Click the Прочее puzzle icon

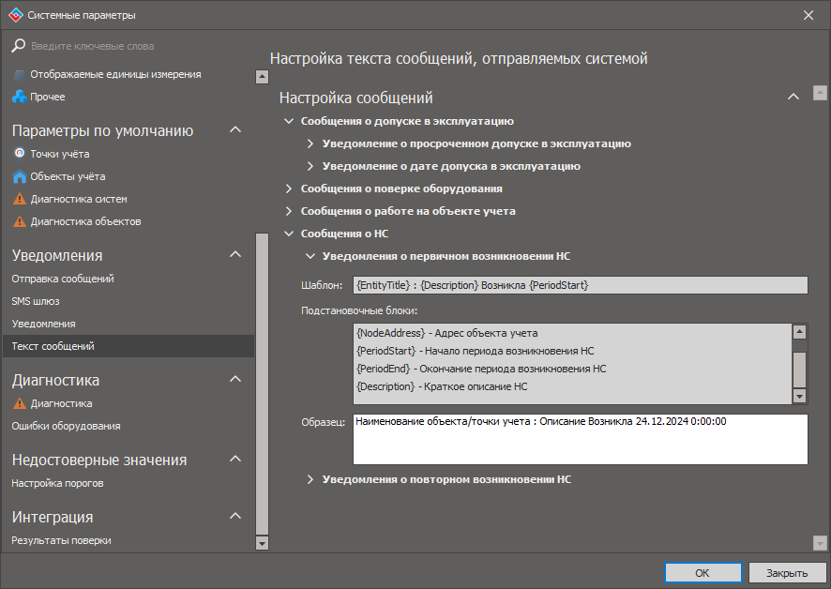tap(20, 97)
